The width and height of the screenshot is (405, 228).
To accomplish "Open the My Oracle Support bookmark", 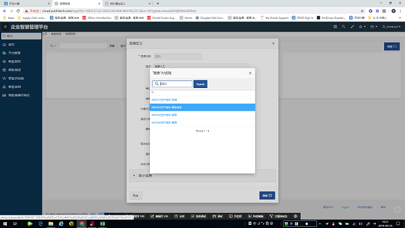I will [x=274, y=18].
